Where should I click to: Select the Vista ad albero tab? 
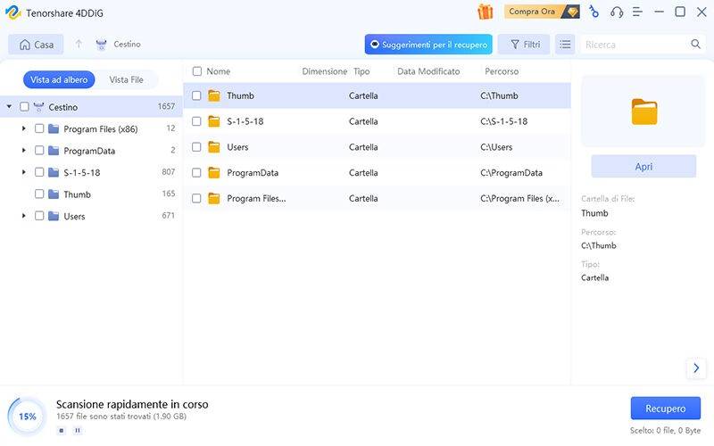coord(59,79)
